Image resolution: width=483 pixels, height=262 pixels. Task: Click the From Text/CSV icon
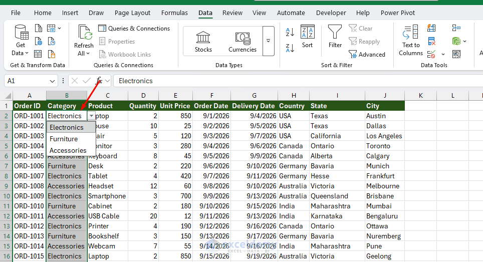tap(39, 29)
